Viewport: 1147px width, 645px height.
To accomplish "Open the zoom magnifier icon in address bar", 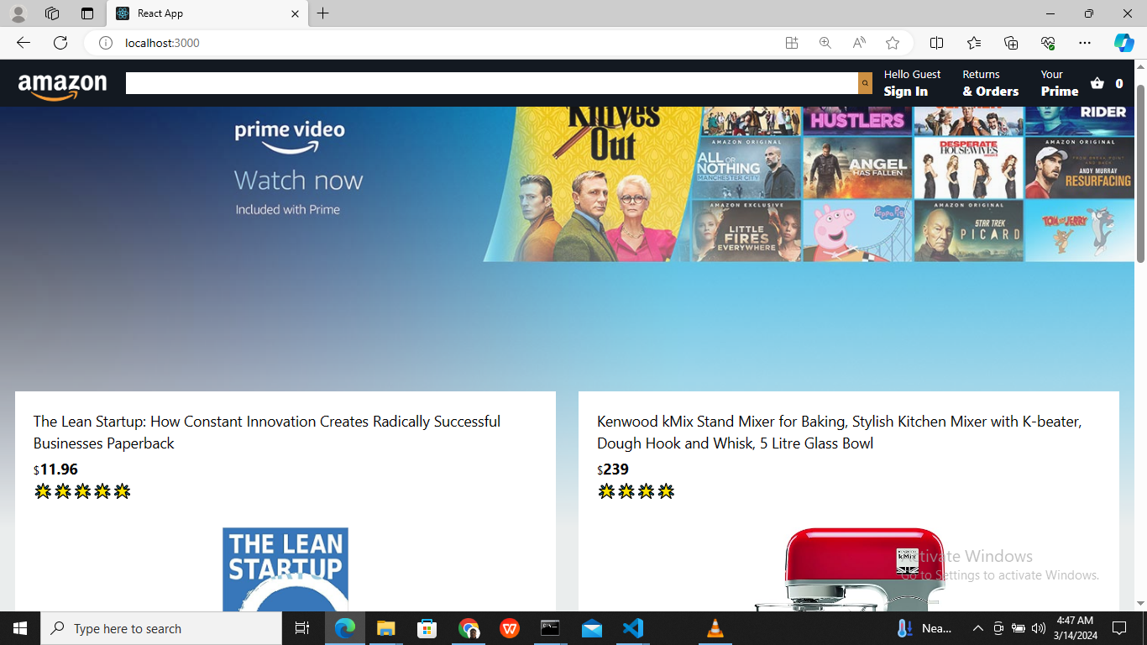I will point(825,43).
